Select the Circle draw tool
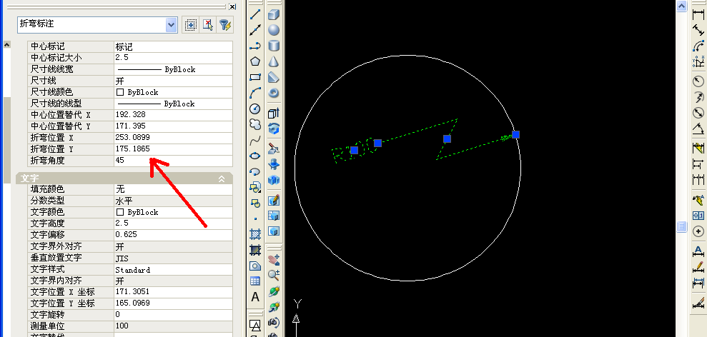 click(255, 109)
